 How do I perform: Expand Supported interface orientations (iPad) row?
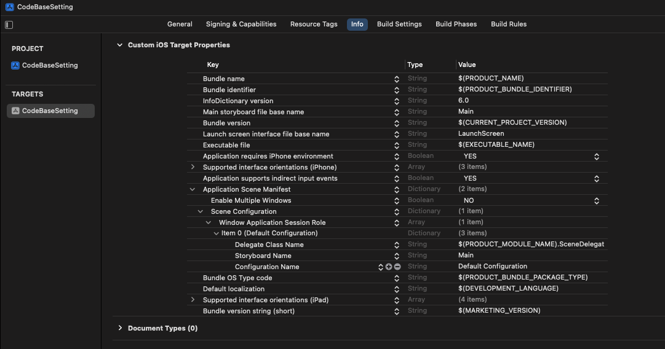(193, 299)
